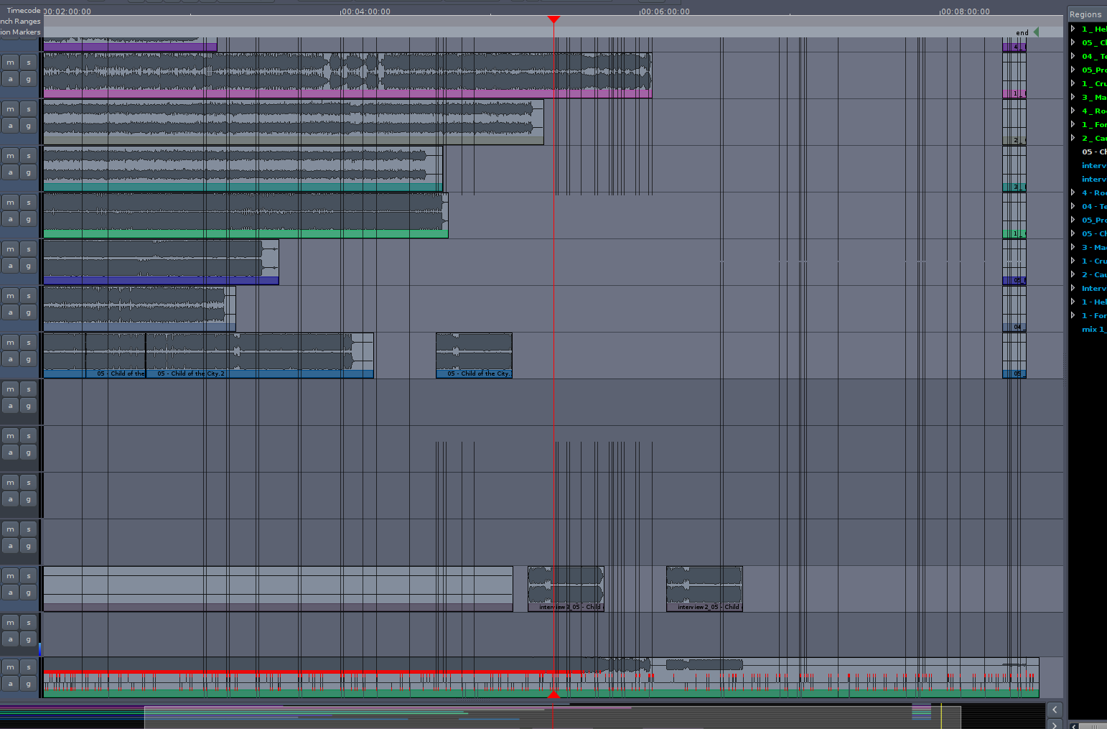
Task: Expand the green "1_ Hel" region entry
Action: click(1073, 29)
